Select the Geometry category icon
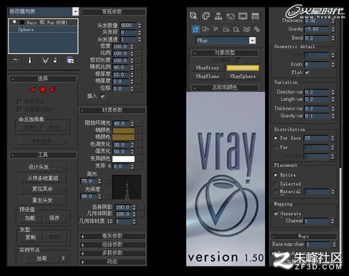Viewport: 349px width, 276px height. coord(195,29)
